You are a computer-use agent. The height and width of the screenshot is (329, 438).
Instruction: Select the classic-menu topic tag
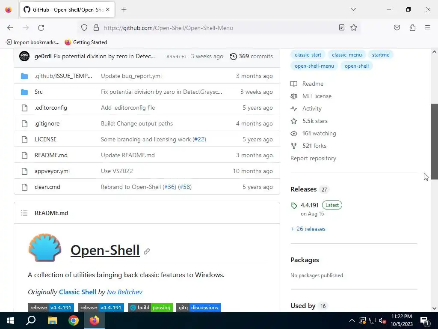coord(346,55)
